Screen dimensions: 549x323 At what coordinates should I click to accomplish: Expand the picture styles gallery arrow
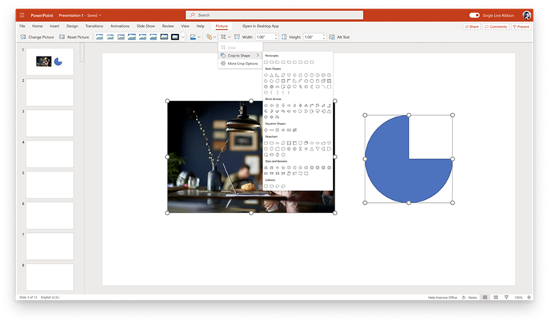coord(183,37)
